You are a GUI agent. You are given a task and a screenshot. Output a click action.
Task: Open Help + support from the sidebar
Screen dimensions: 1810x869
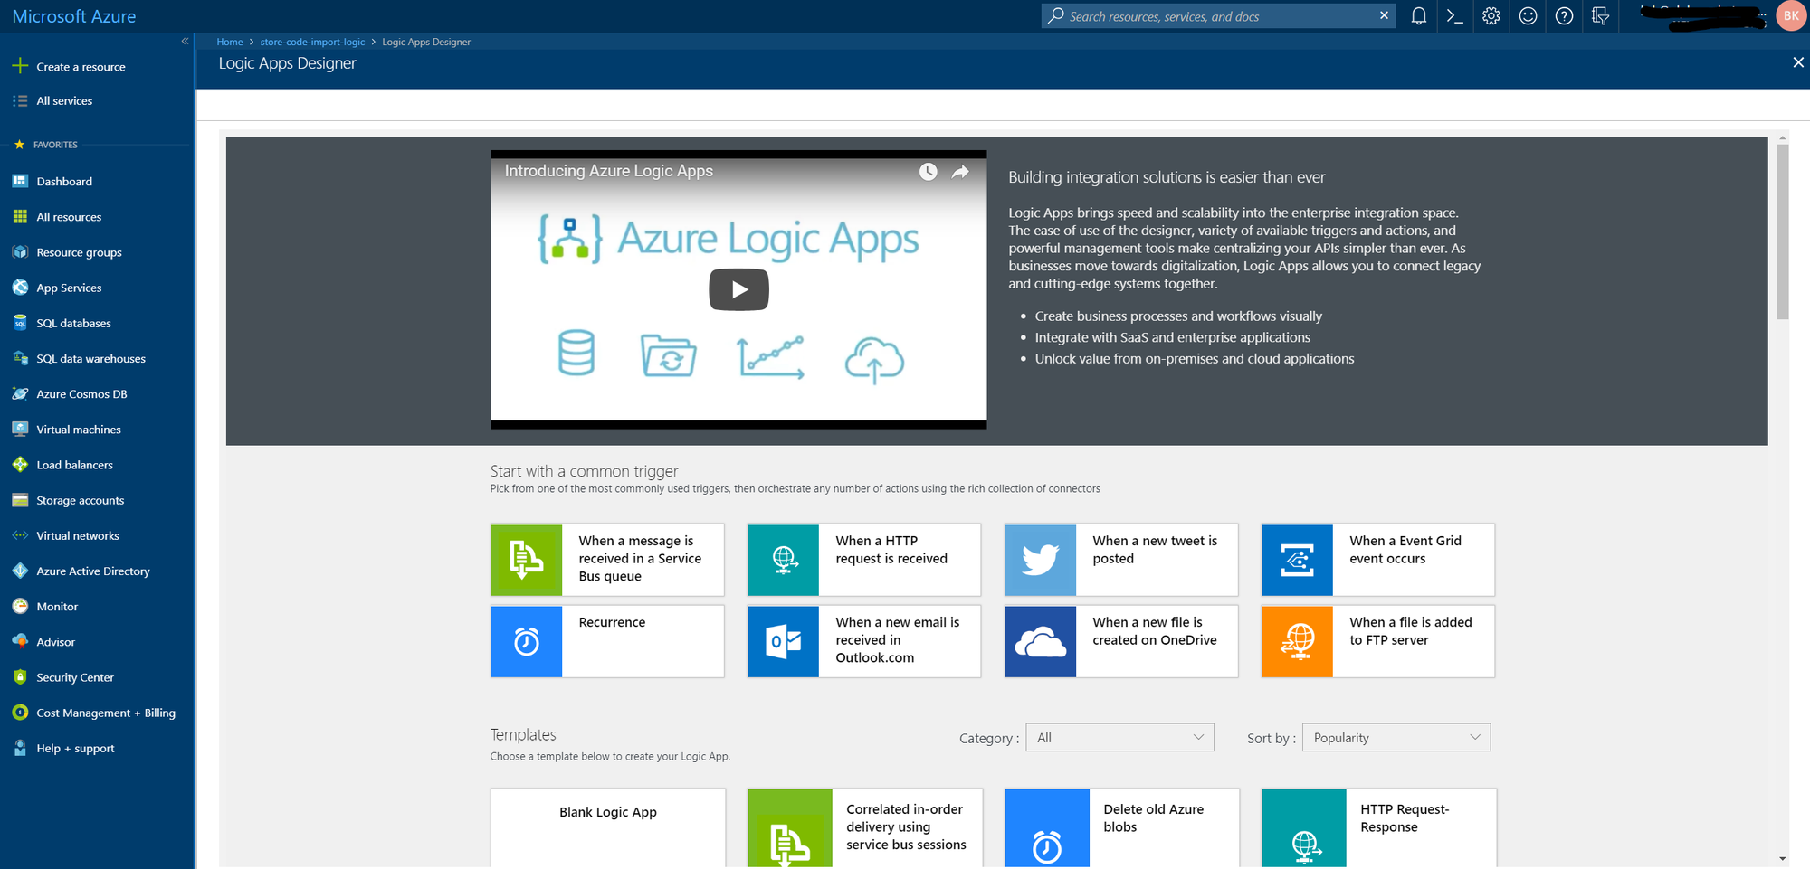[75, 748]
